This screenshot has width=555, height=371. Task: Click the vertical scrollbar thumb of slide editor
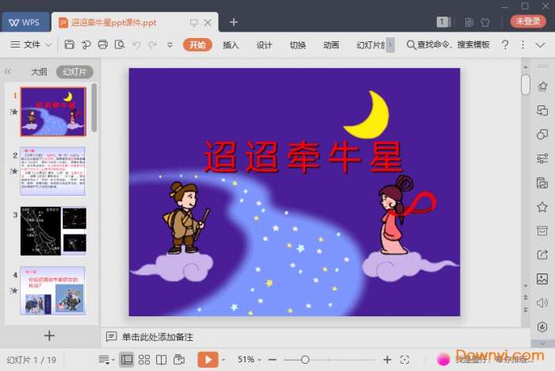coord(526,85)
